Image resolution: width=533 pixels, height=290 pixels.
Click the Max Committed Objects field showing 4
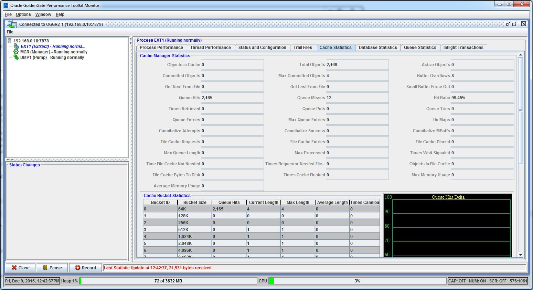point(357,75)
